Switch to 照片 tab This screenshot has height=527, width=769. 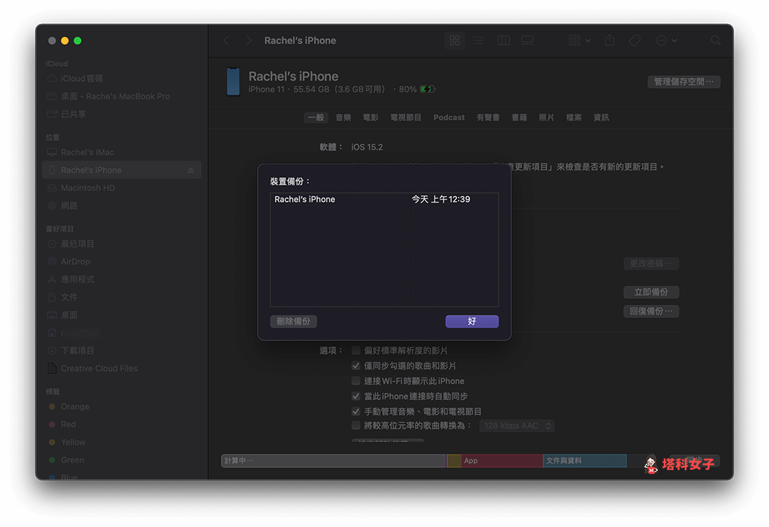point(547,118)
